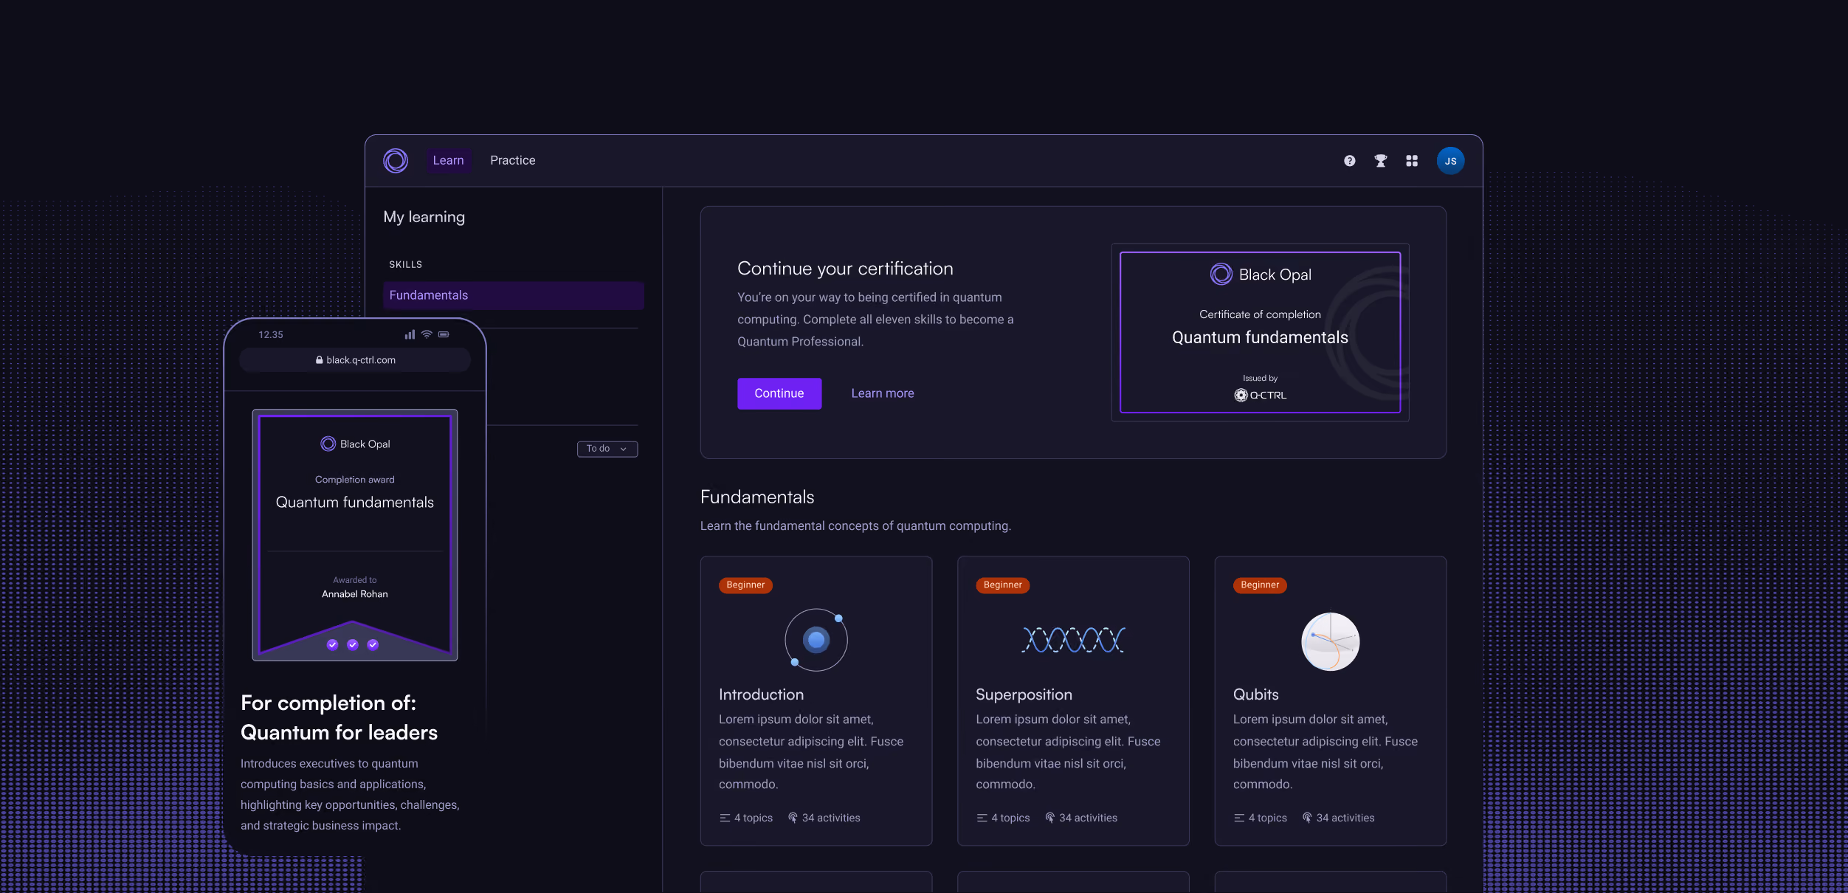The image size is (1848, 893).
Task: Open the JS user avatar menu
Action: click(x=1450, y=161)
